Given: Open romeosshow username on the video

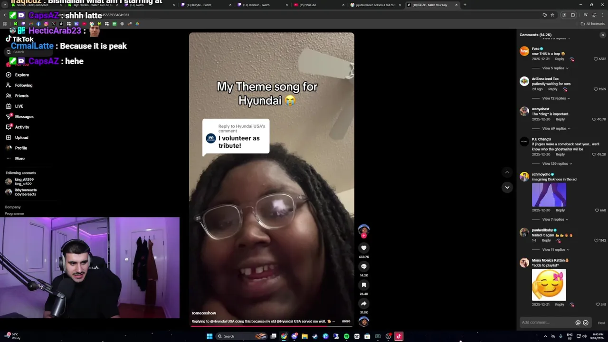Looking at the screenshot, I should click(x=204, y=313).
